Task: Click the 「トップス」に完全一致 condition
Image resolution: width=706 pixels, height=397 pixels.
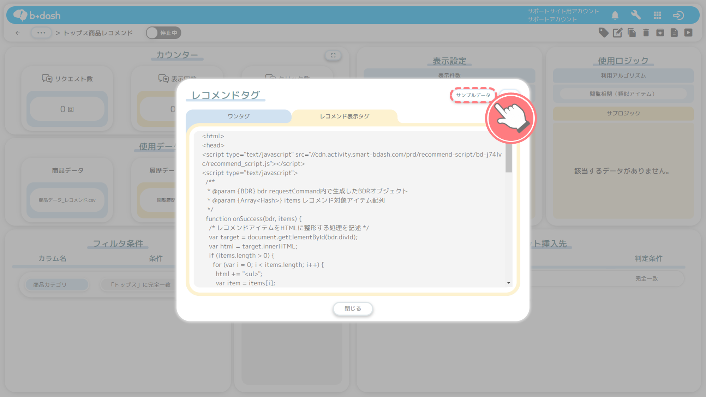Action: tap(140, 284)
